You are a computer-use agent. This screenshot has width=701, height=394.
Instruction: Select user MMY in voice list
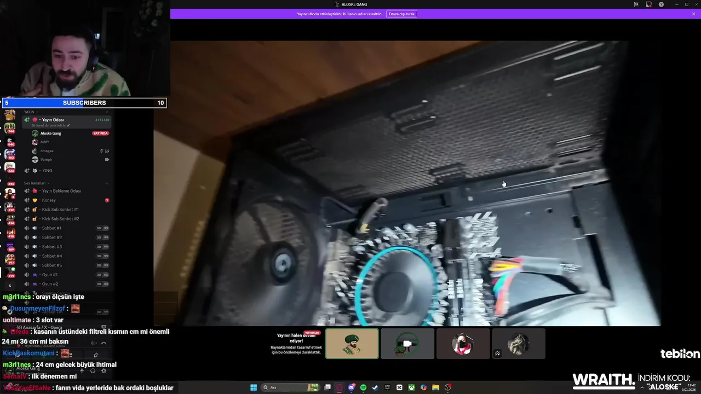point(45,142)
